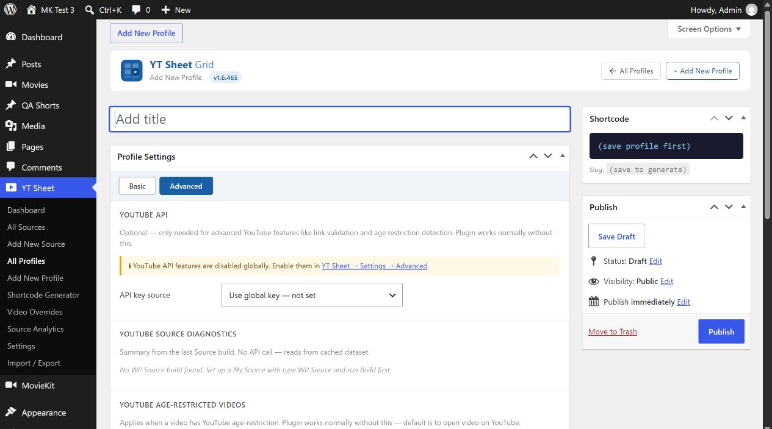Click the QA Shorts pin icon
The width and height of the screenshot is (772, 429).
point(10,105)
